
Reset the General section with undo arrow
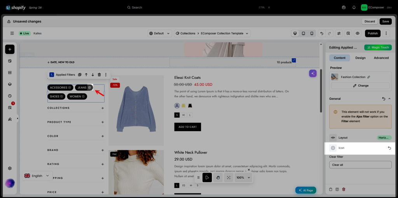click(x=384, y=99)
